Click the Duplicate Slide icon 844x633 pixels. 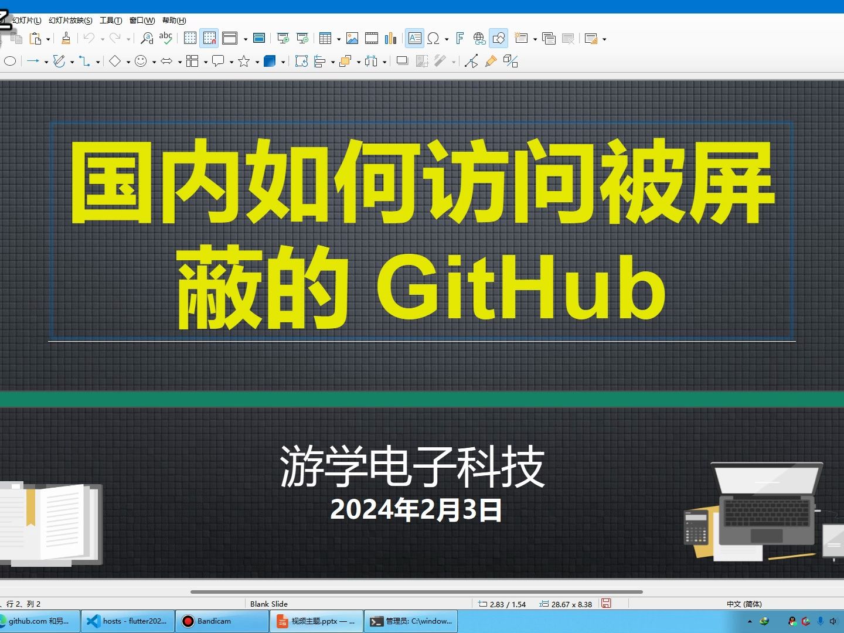(x=549, y=39)
